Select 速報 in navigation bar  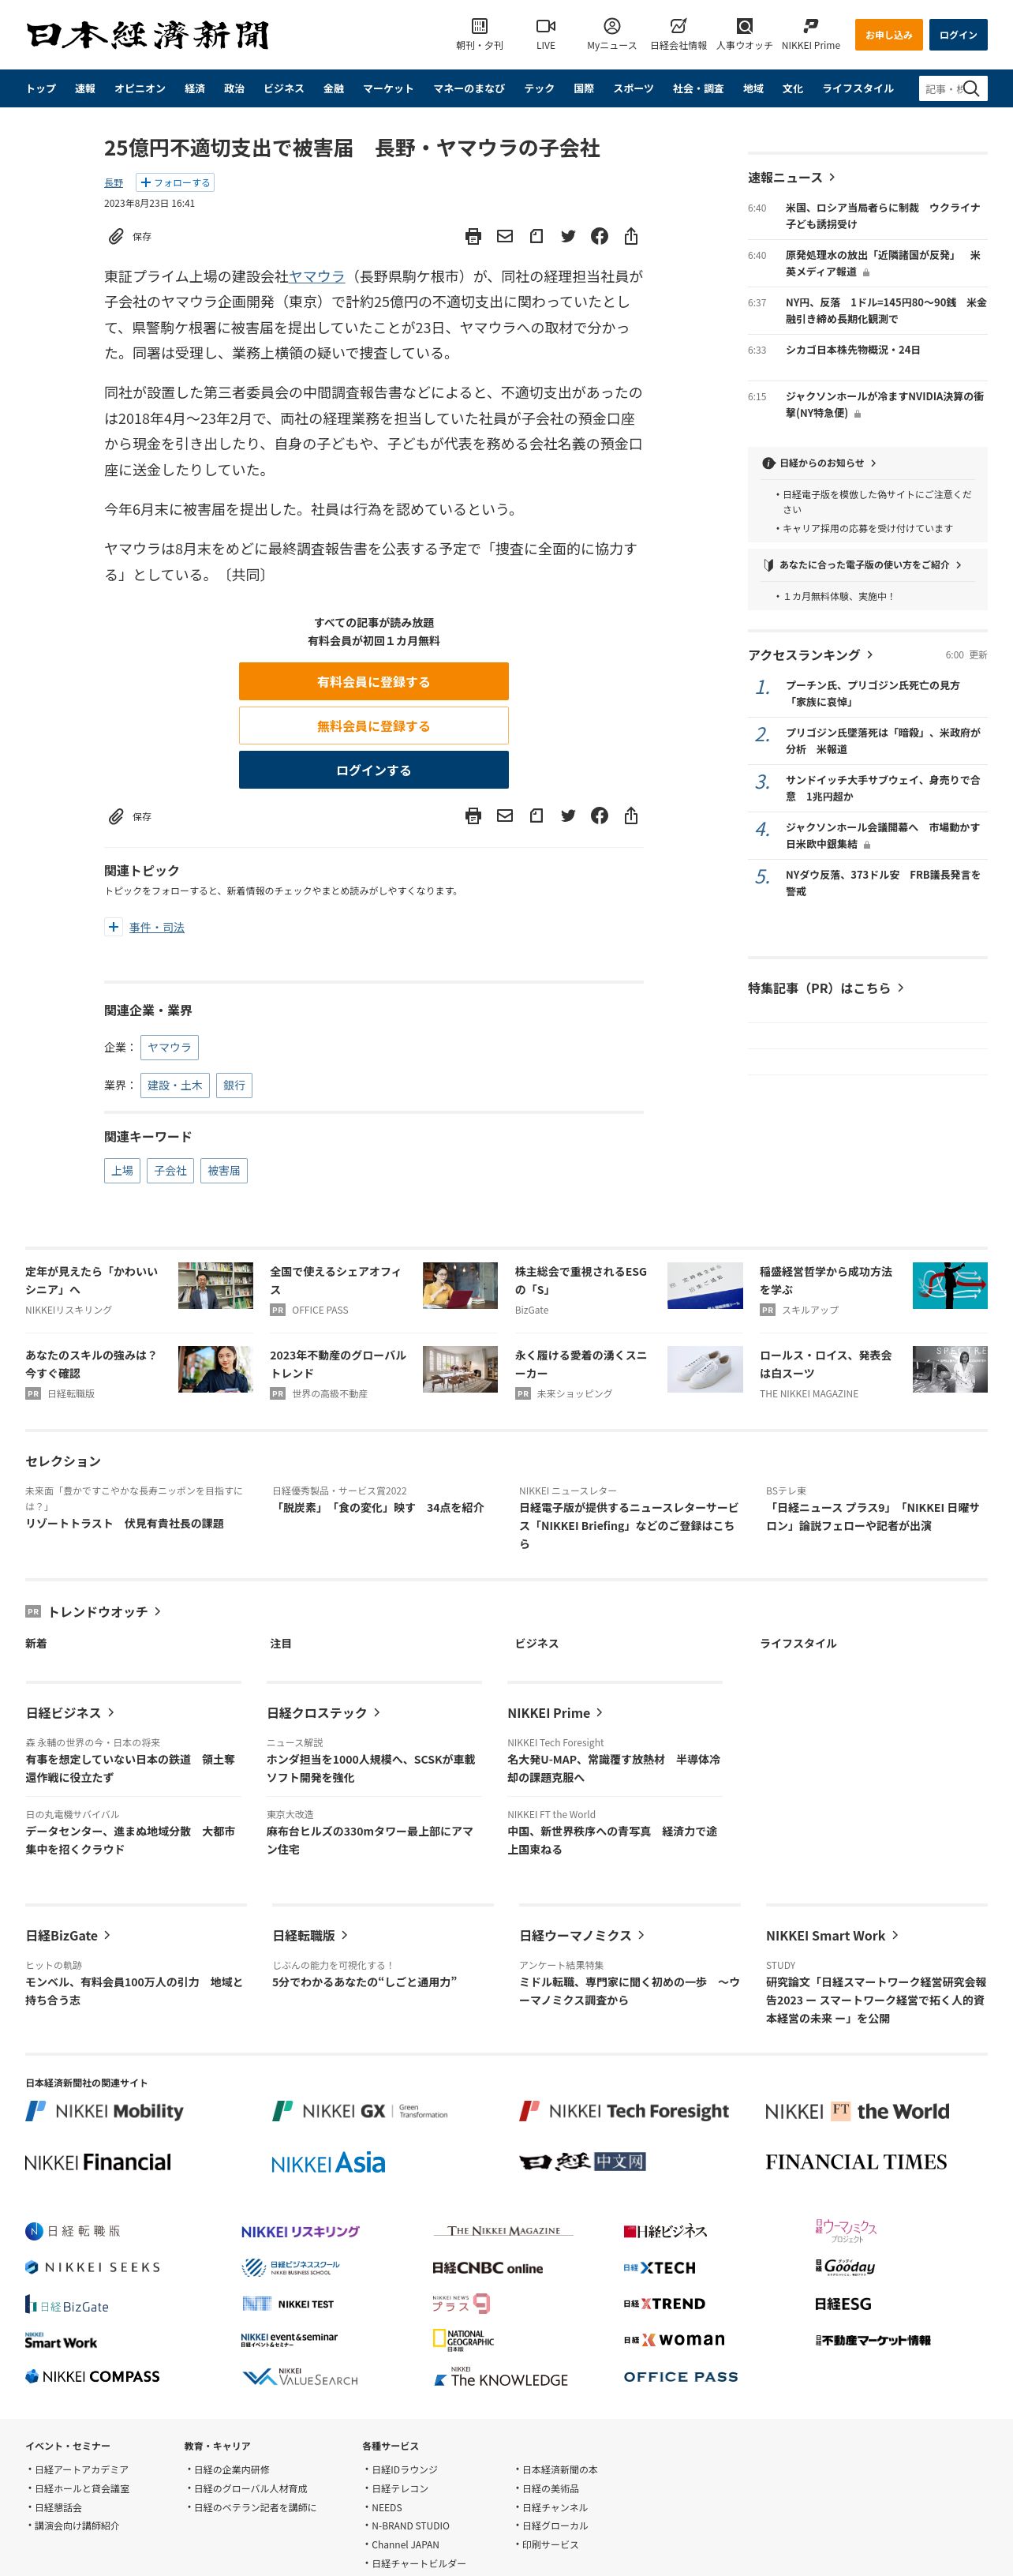85,88
